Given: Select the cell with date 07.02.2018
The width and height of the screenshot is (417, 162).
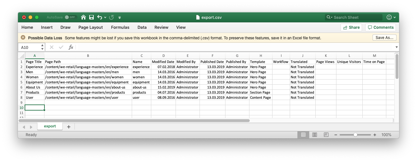Looking at the screenshot, I should 163,67.
